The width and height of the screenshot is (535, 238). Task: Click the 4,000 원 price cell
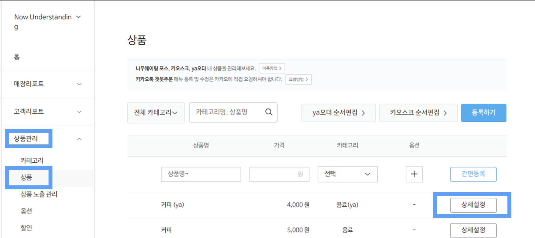coord(298,205)
